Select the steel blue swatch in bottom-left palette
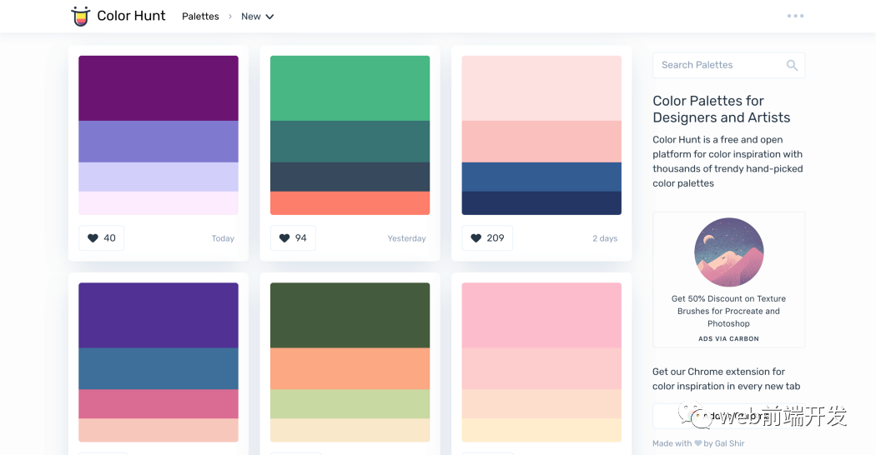876x455 pixels. pos(159,369)
